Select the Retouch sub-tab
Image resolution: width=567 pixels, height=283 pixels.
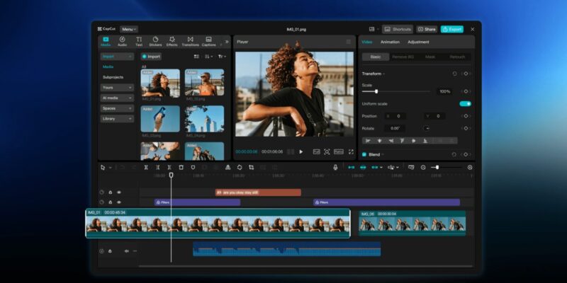[457, 57]
